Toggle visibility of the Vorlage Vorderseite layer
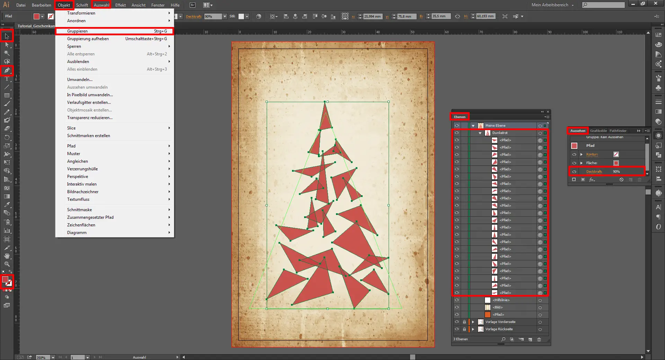This screenshot has height=360, width=665. (457, 322)
